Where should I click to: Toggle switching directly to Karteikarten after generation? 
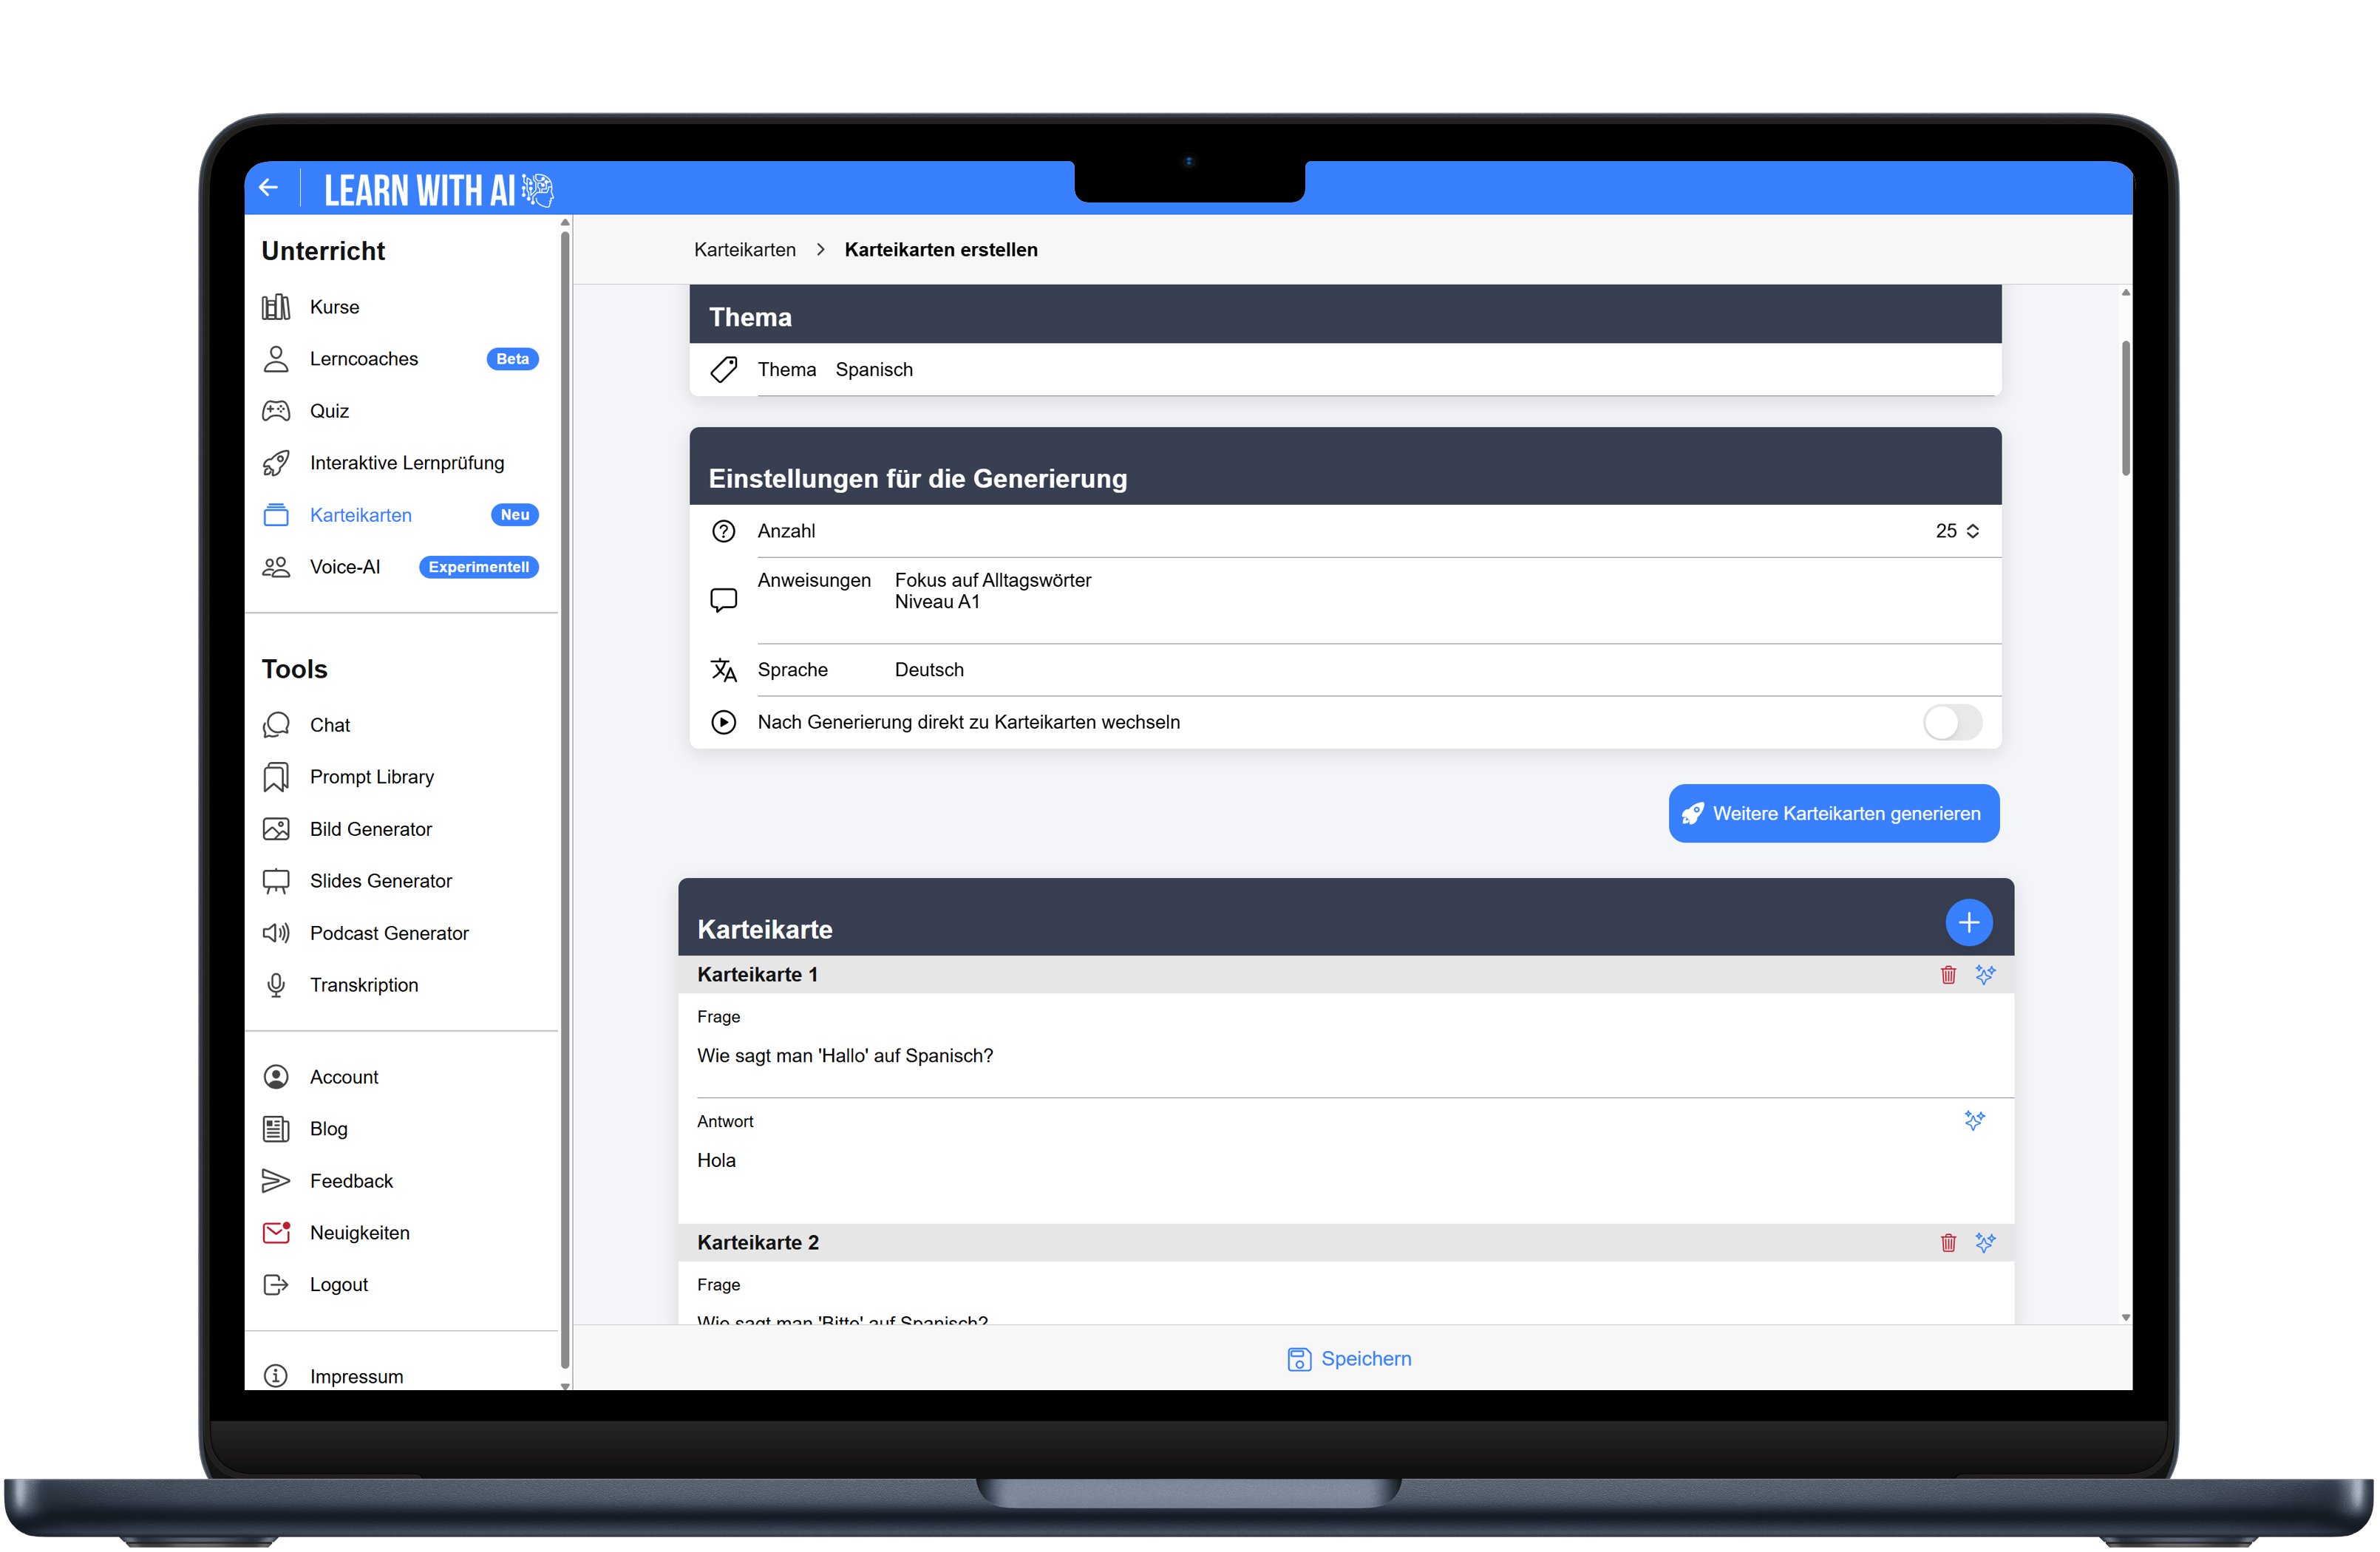click(x=1951, y=722)
